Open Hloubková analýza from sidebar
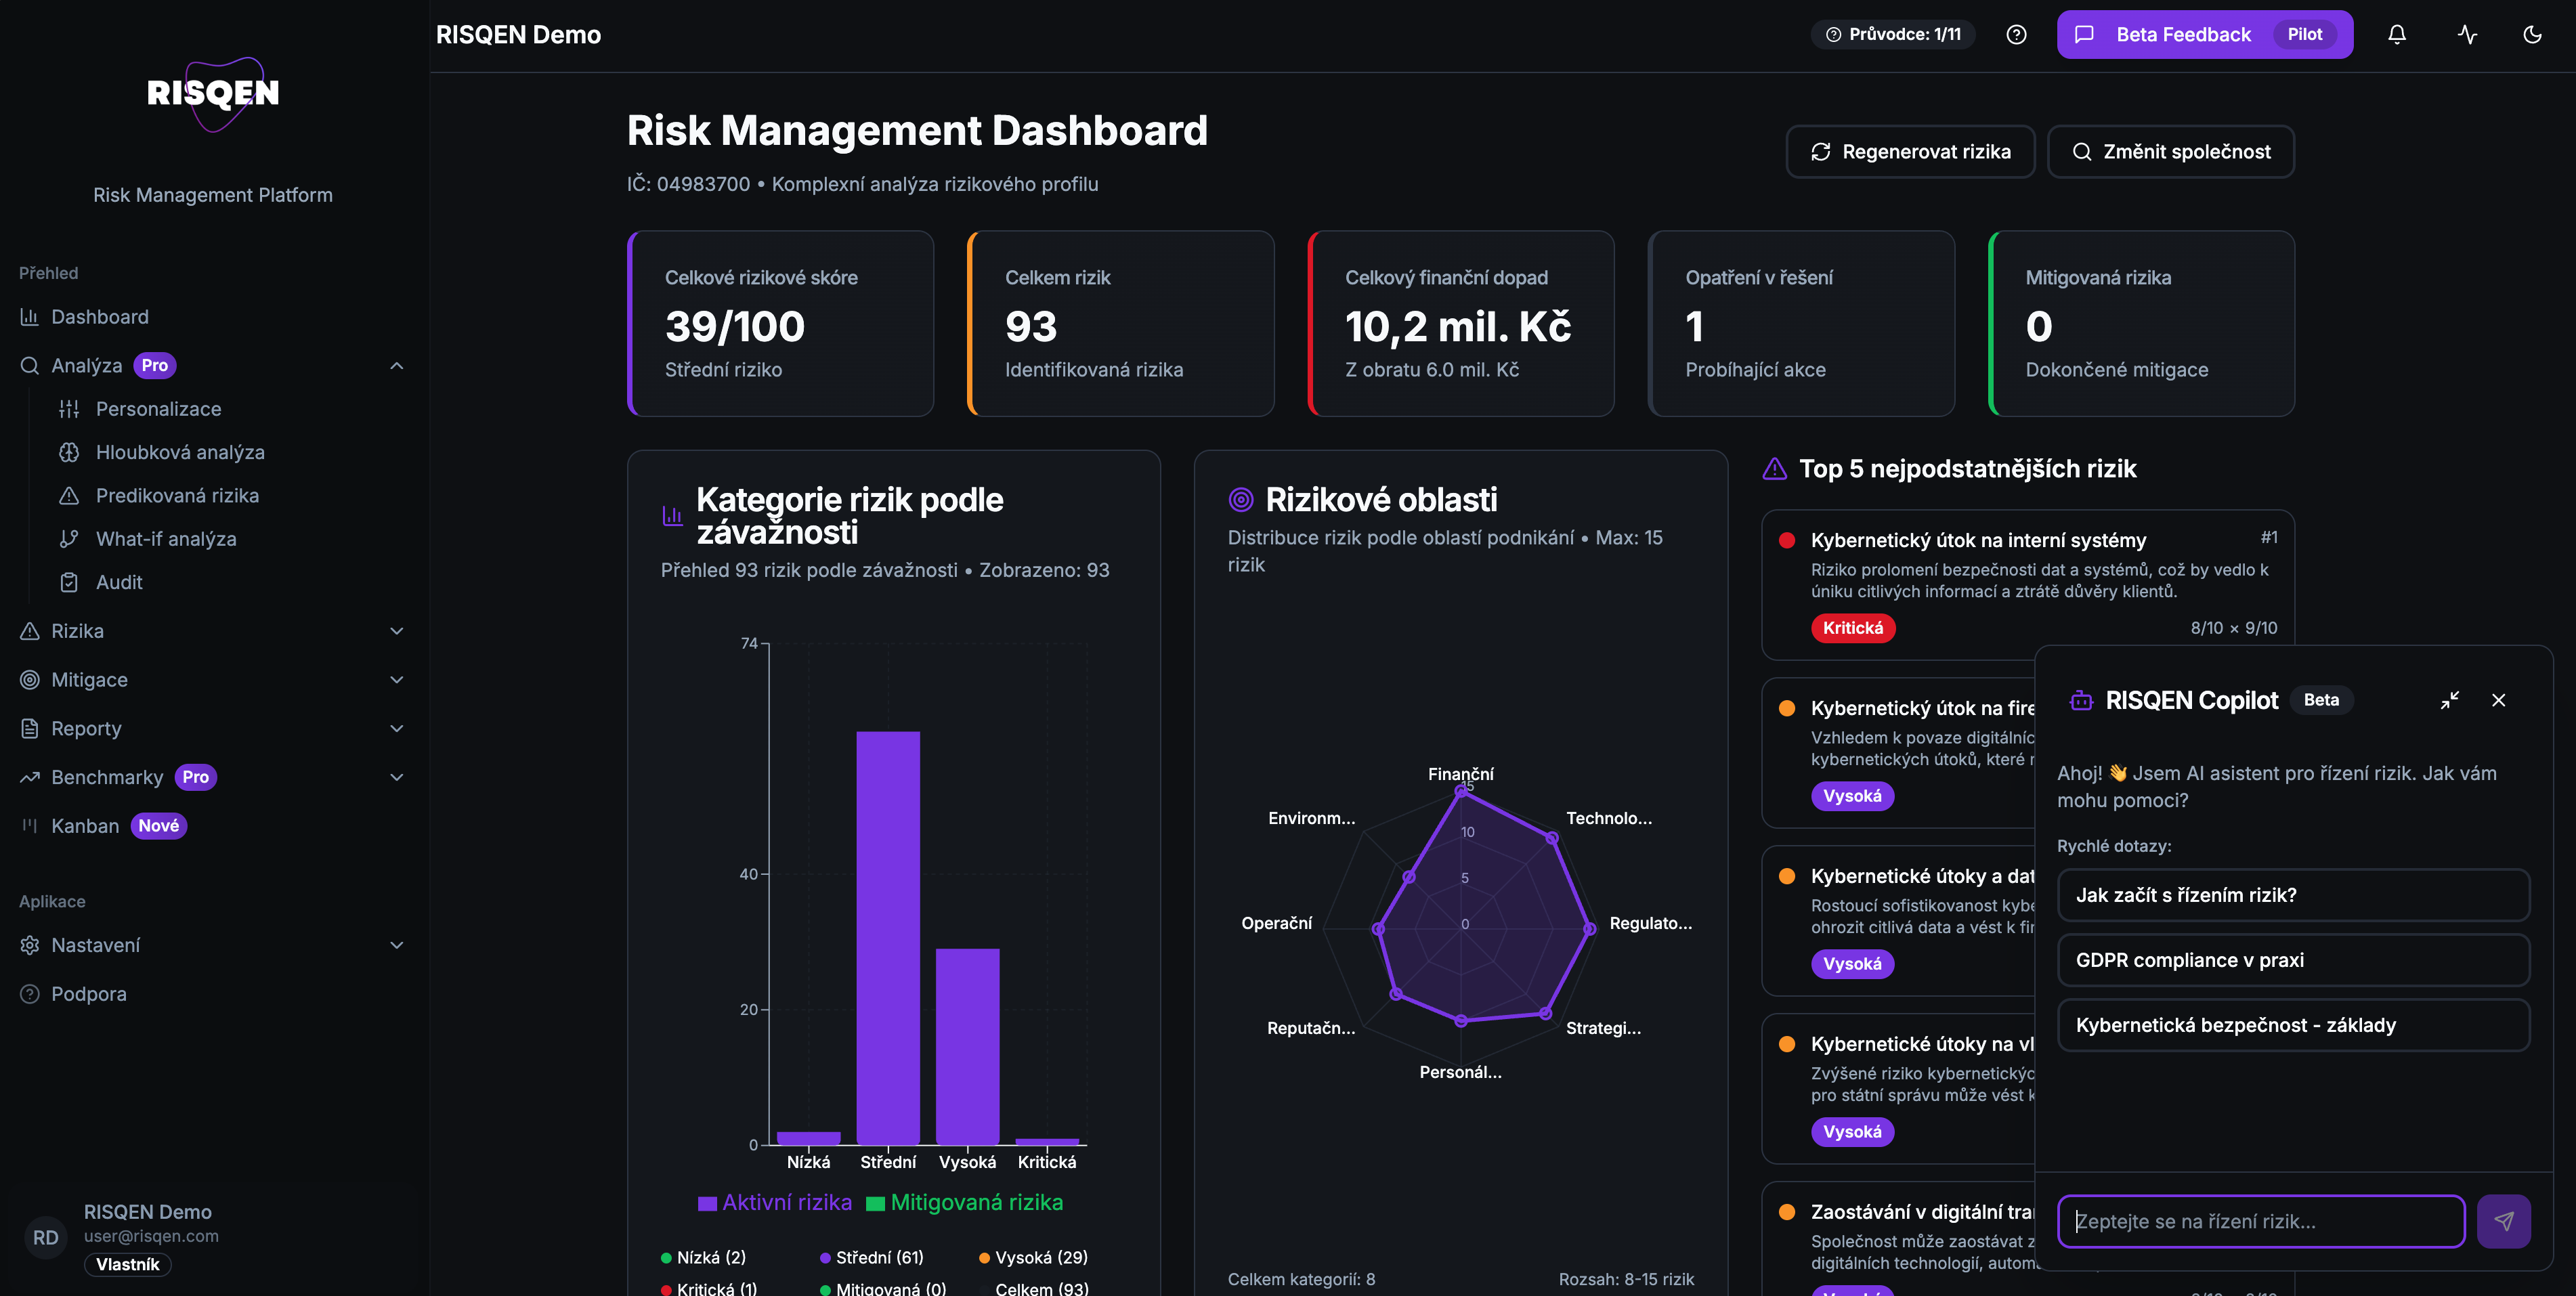Screen dimensions: 2576x1296 point(180,452)
